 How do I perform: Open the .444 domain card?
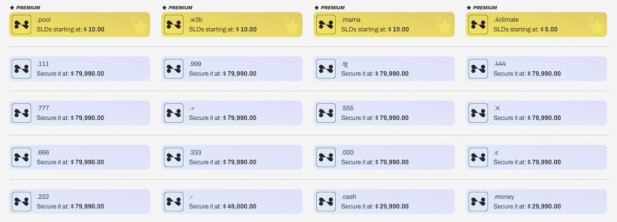coord(536,69)
